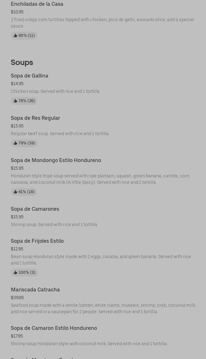Open Sopa de Frijoles Estilo item

tap(37, 241)
